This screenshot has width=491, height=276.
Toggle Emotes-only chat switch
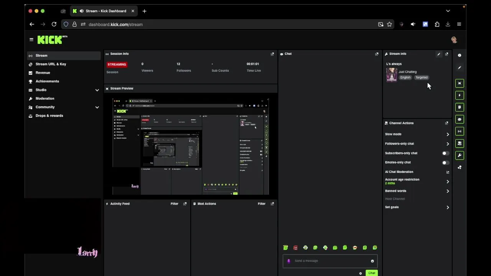pos(445,163)
